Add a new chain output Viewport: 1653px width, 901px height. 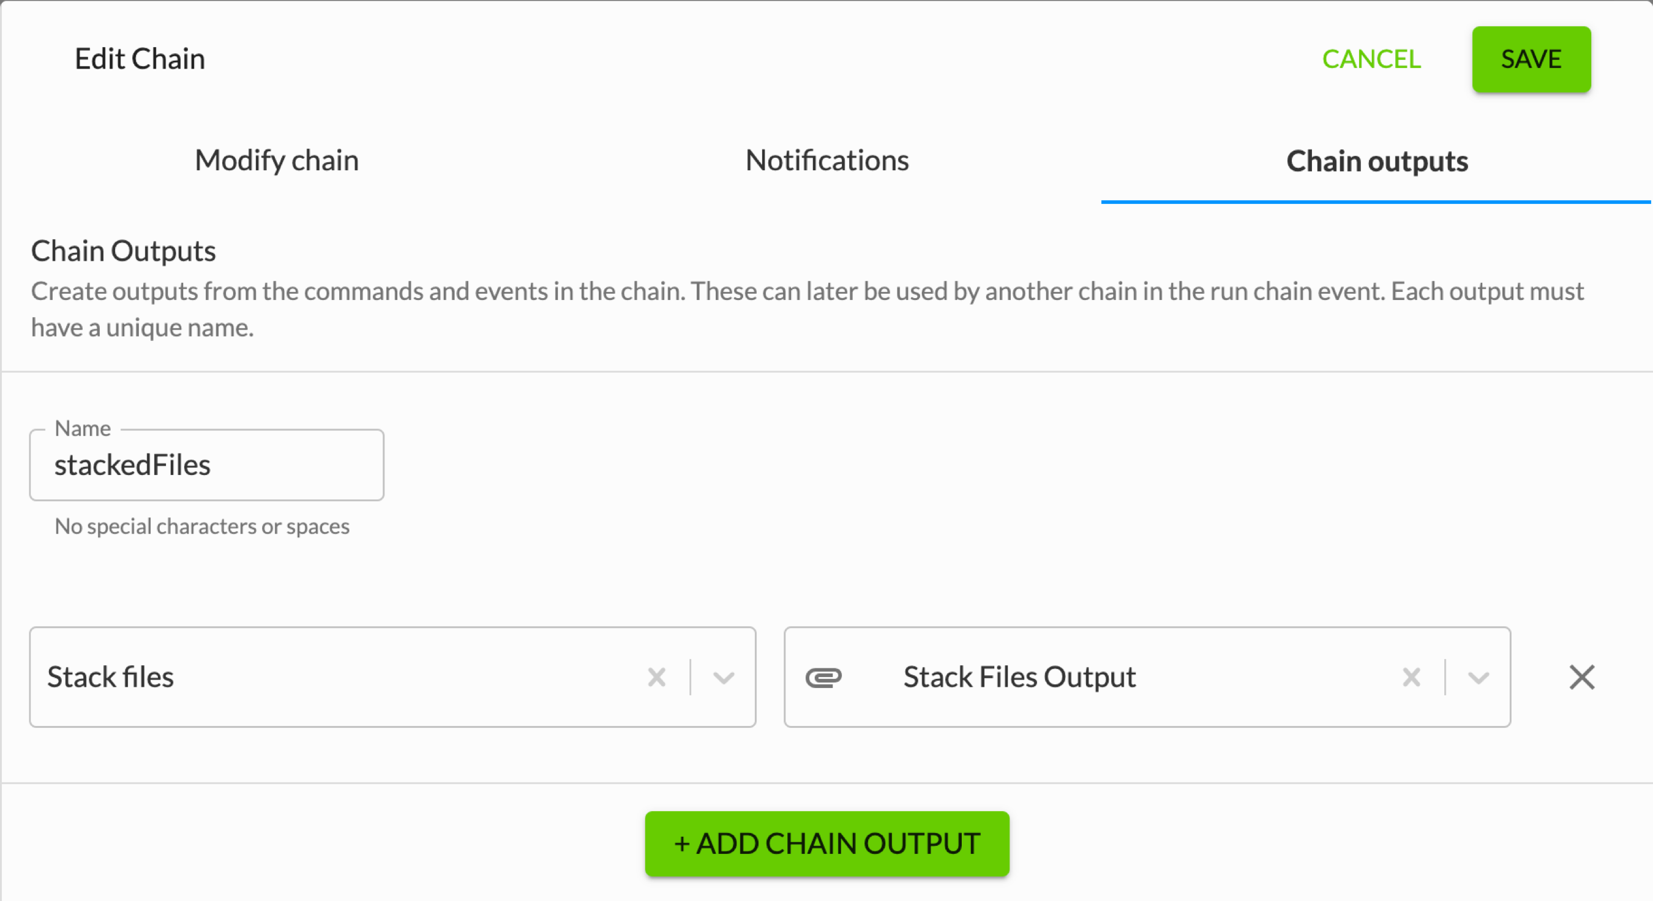826,843
